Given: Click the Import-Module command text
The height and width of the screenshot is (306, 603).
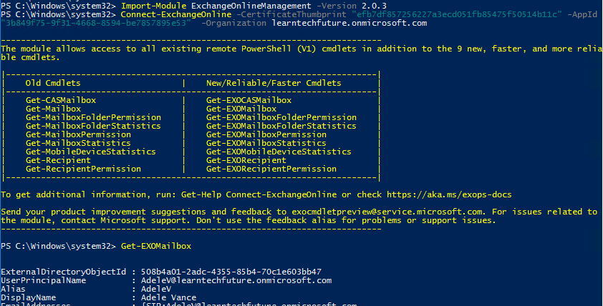Looking at the screenshot, I should coord(153,5).
